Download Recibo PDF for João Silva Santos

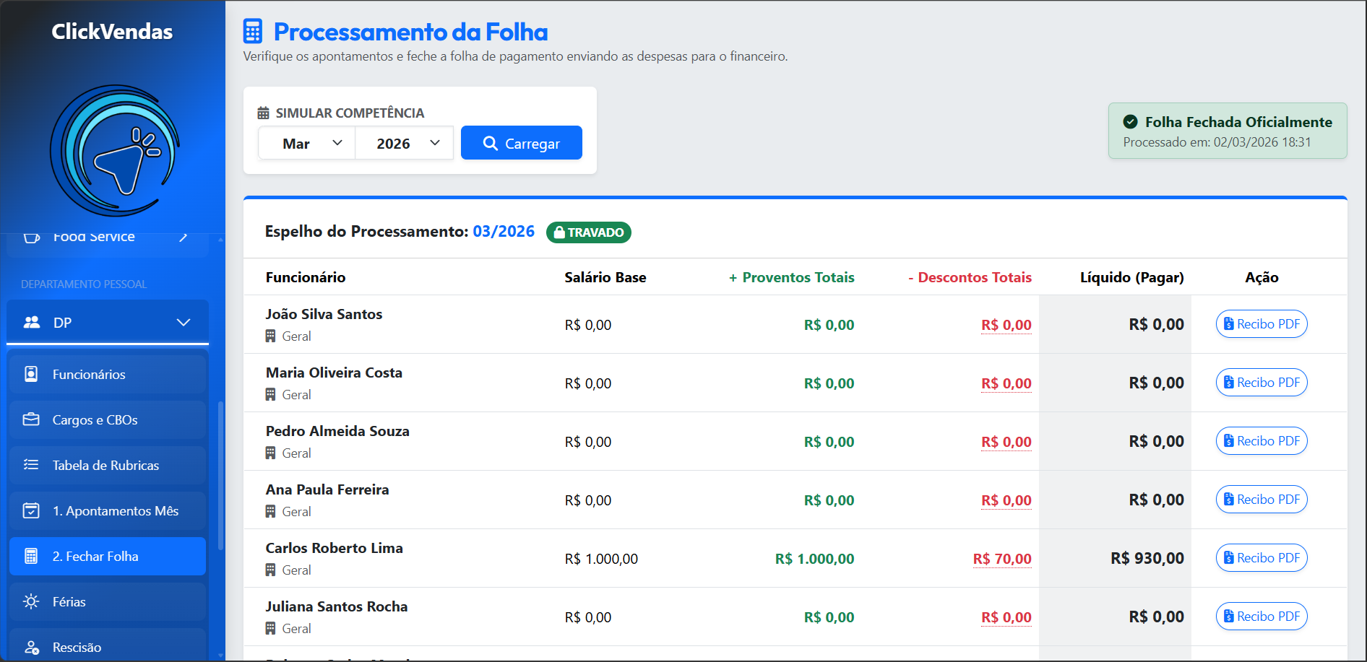(1262, 324)
